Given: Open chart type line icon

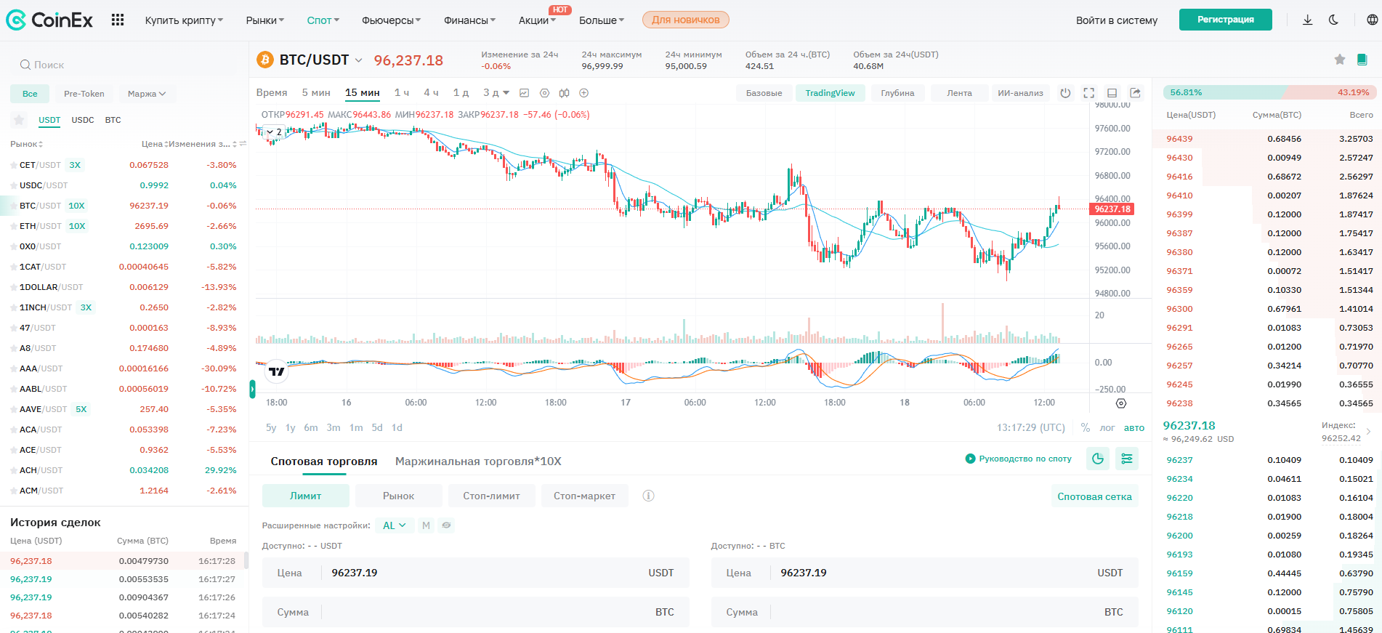Looking at the screenshot, I should pyautogui.click(x=525, y=93).
